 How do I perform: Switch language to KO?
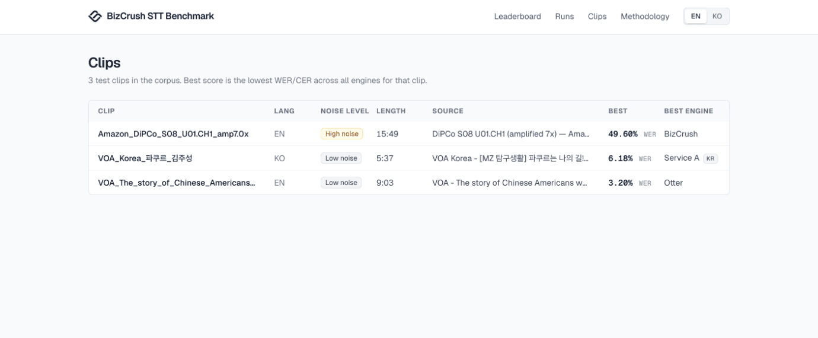[717, 17]
